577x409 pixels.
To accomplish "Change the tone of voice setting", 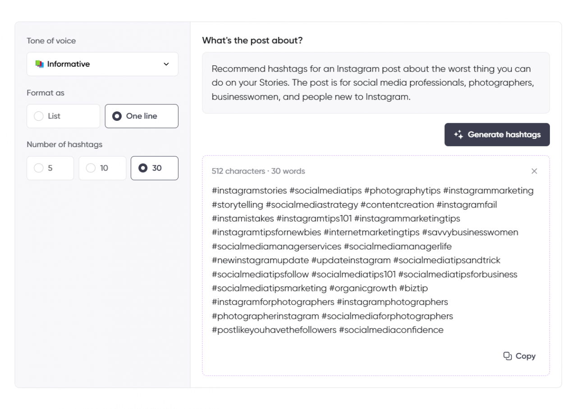I will pyautogui.click(x=102, y=64).
